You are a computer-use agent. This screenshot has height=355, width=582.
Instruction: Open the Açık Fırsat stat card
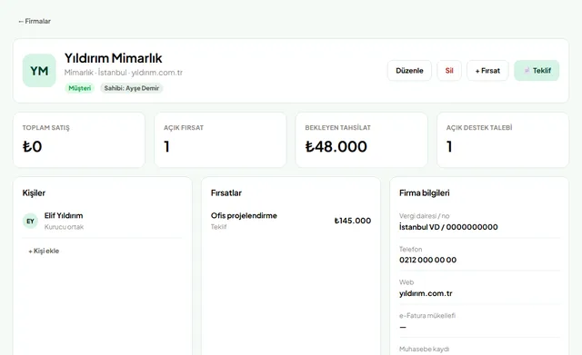[x=220, y=140]
